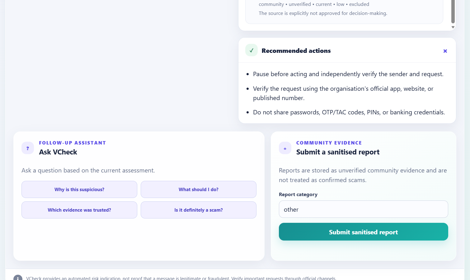Image resolution: width=470 pixels, height=280 pixels.
Task: Click the "Do not share passwords" recommendation
Action: point(349,112)
